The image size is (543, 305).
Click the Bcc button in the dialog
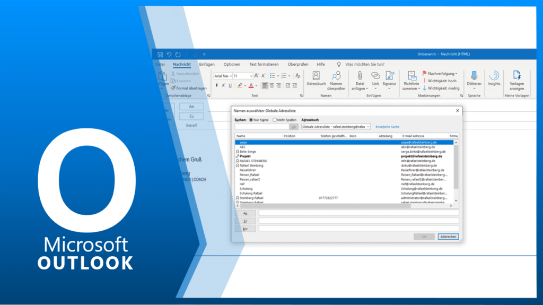[x=245, y=229]
